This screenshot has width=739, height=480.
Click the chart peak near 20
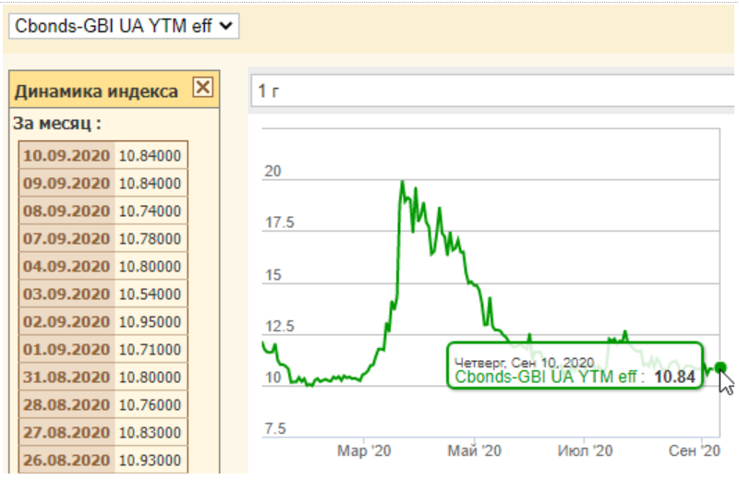coord(402,182)
